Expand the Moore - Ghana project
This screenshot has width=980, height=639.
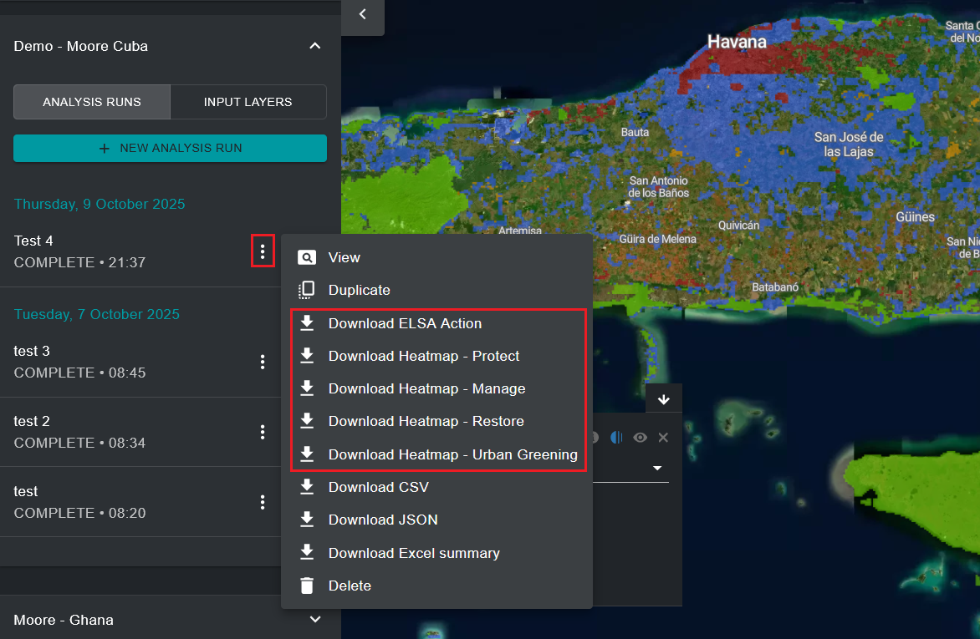click(315, 620)
